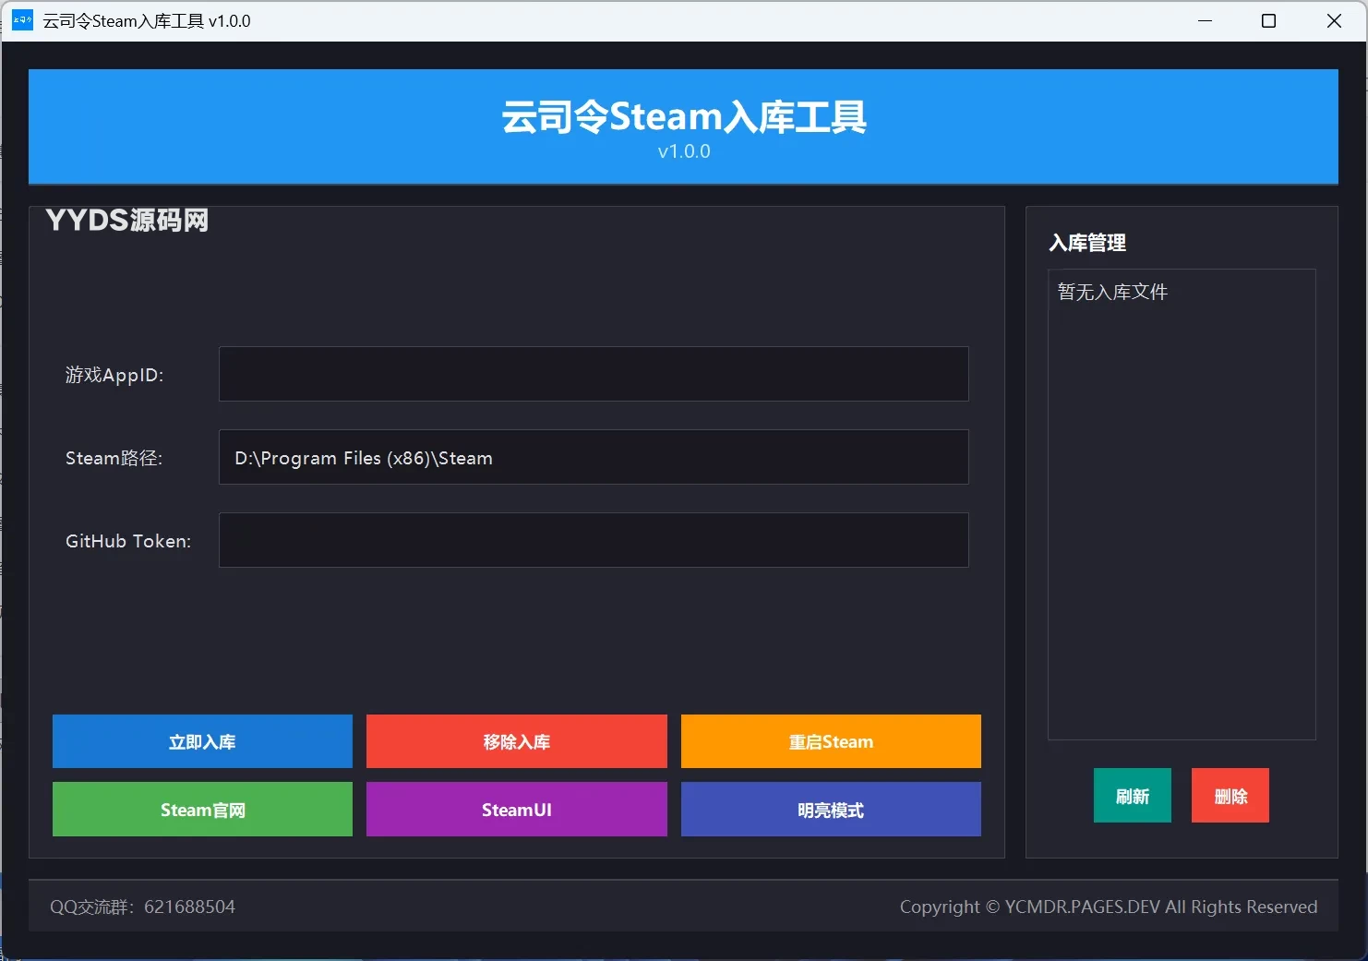Click the 立即入库 button to start import

(x=201, y=741)
